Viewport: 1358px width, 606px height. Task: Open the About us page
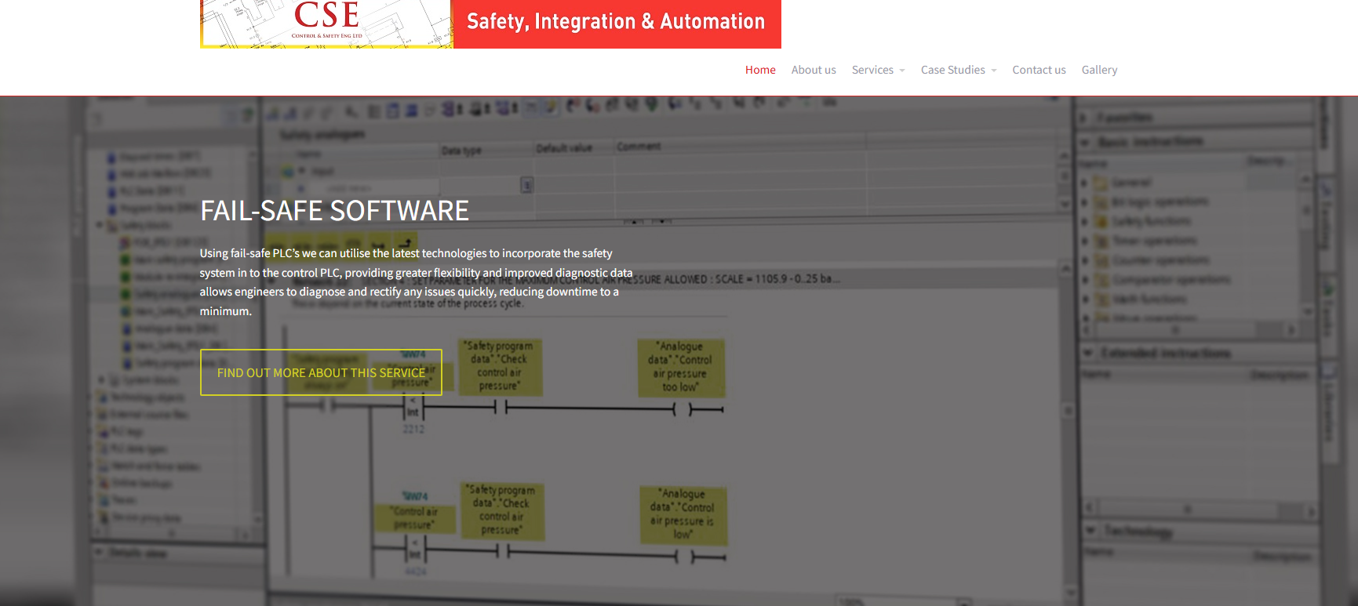point(813,70)
